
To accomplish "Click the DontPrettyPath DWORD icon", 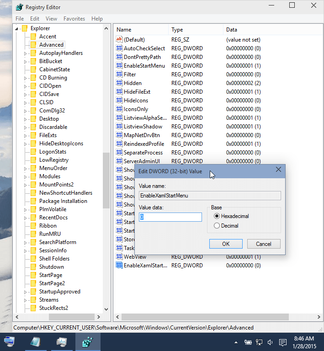I will point(119,57).
